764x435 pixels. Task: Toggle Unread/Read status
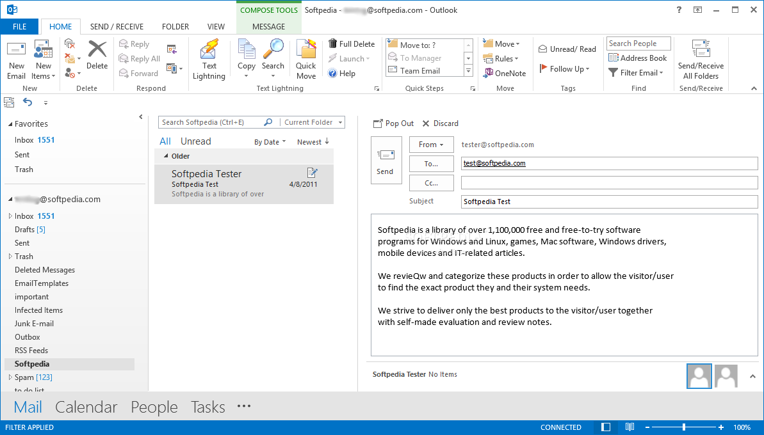point(567,49)
